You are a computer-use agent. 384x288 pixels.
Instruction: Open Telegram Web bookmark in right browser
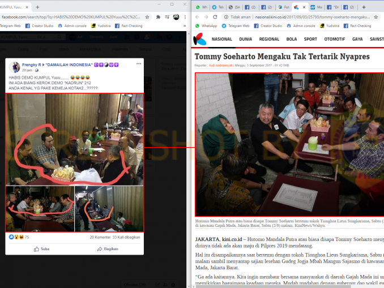(x=236, y=25)
